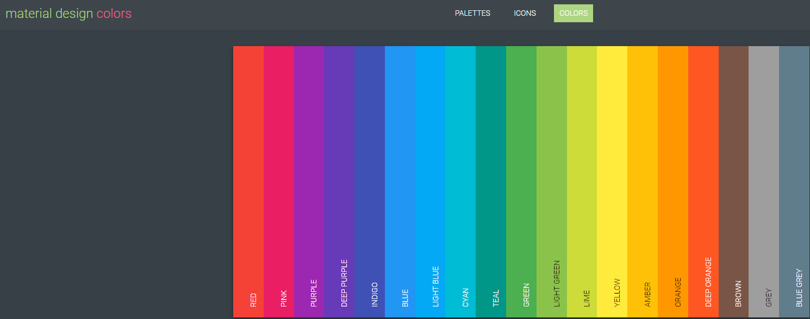This screenshot has height=319, width=810.
Task: Pick the ORANGE color column
Action: [x=673, y=182]
